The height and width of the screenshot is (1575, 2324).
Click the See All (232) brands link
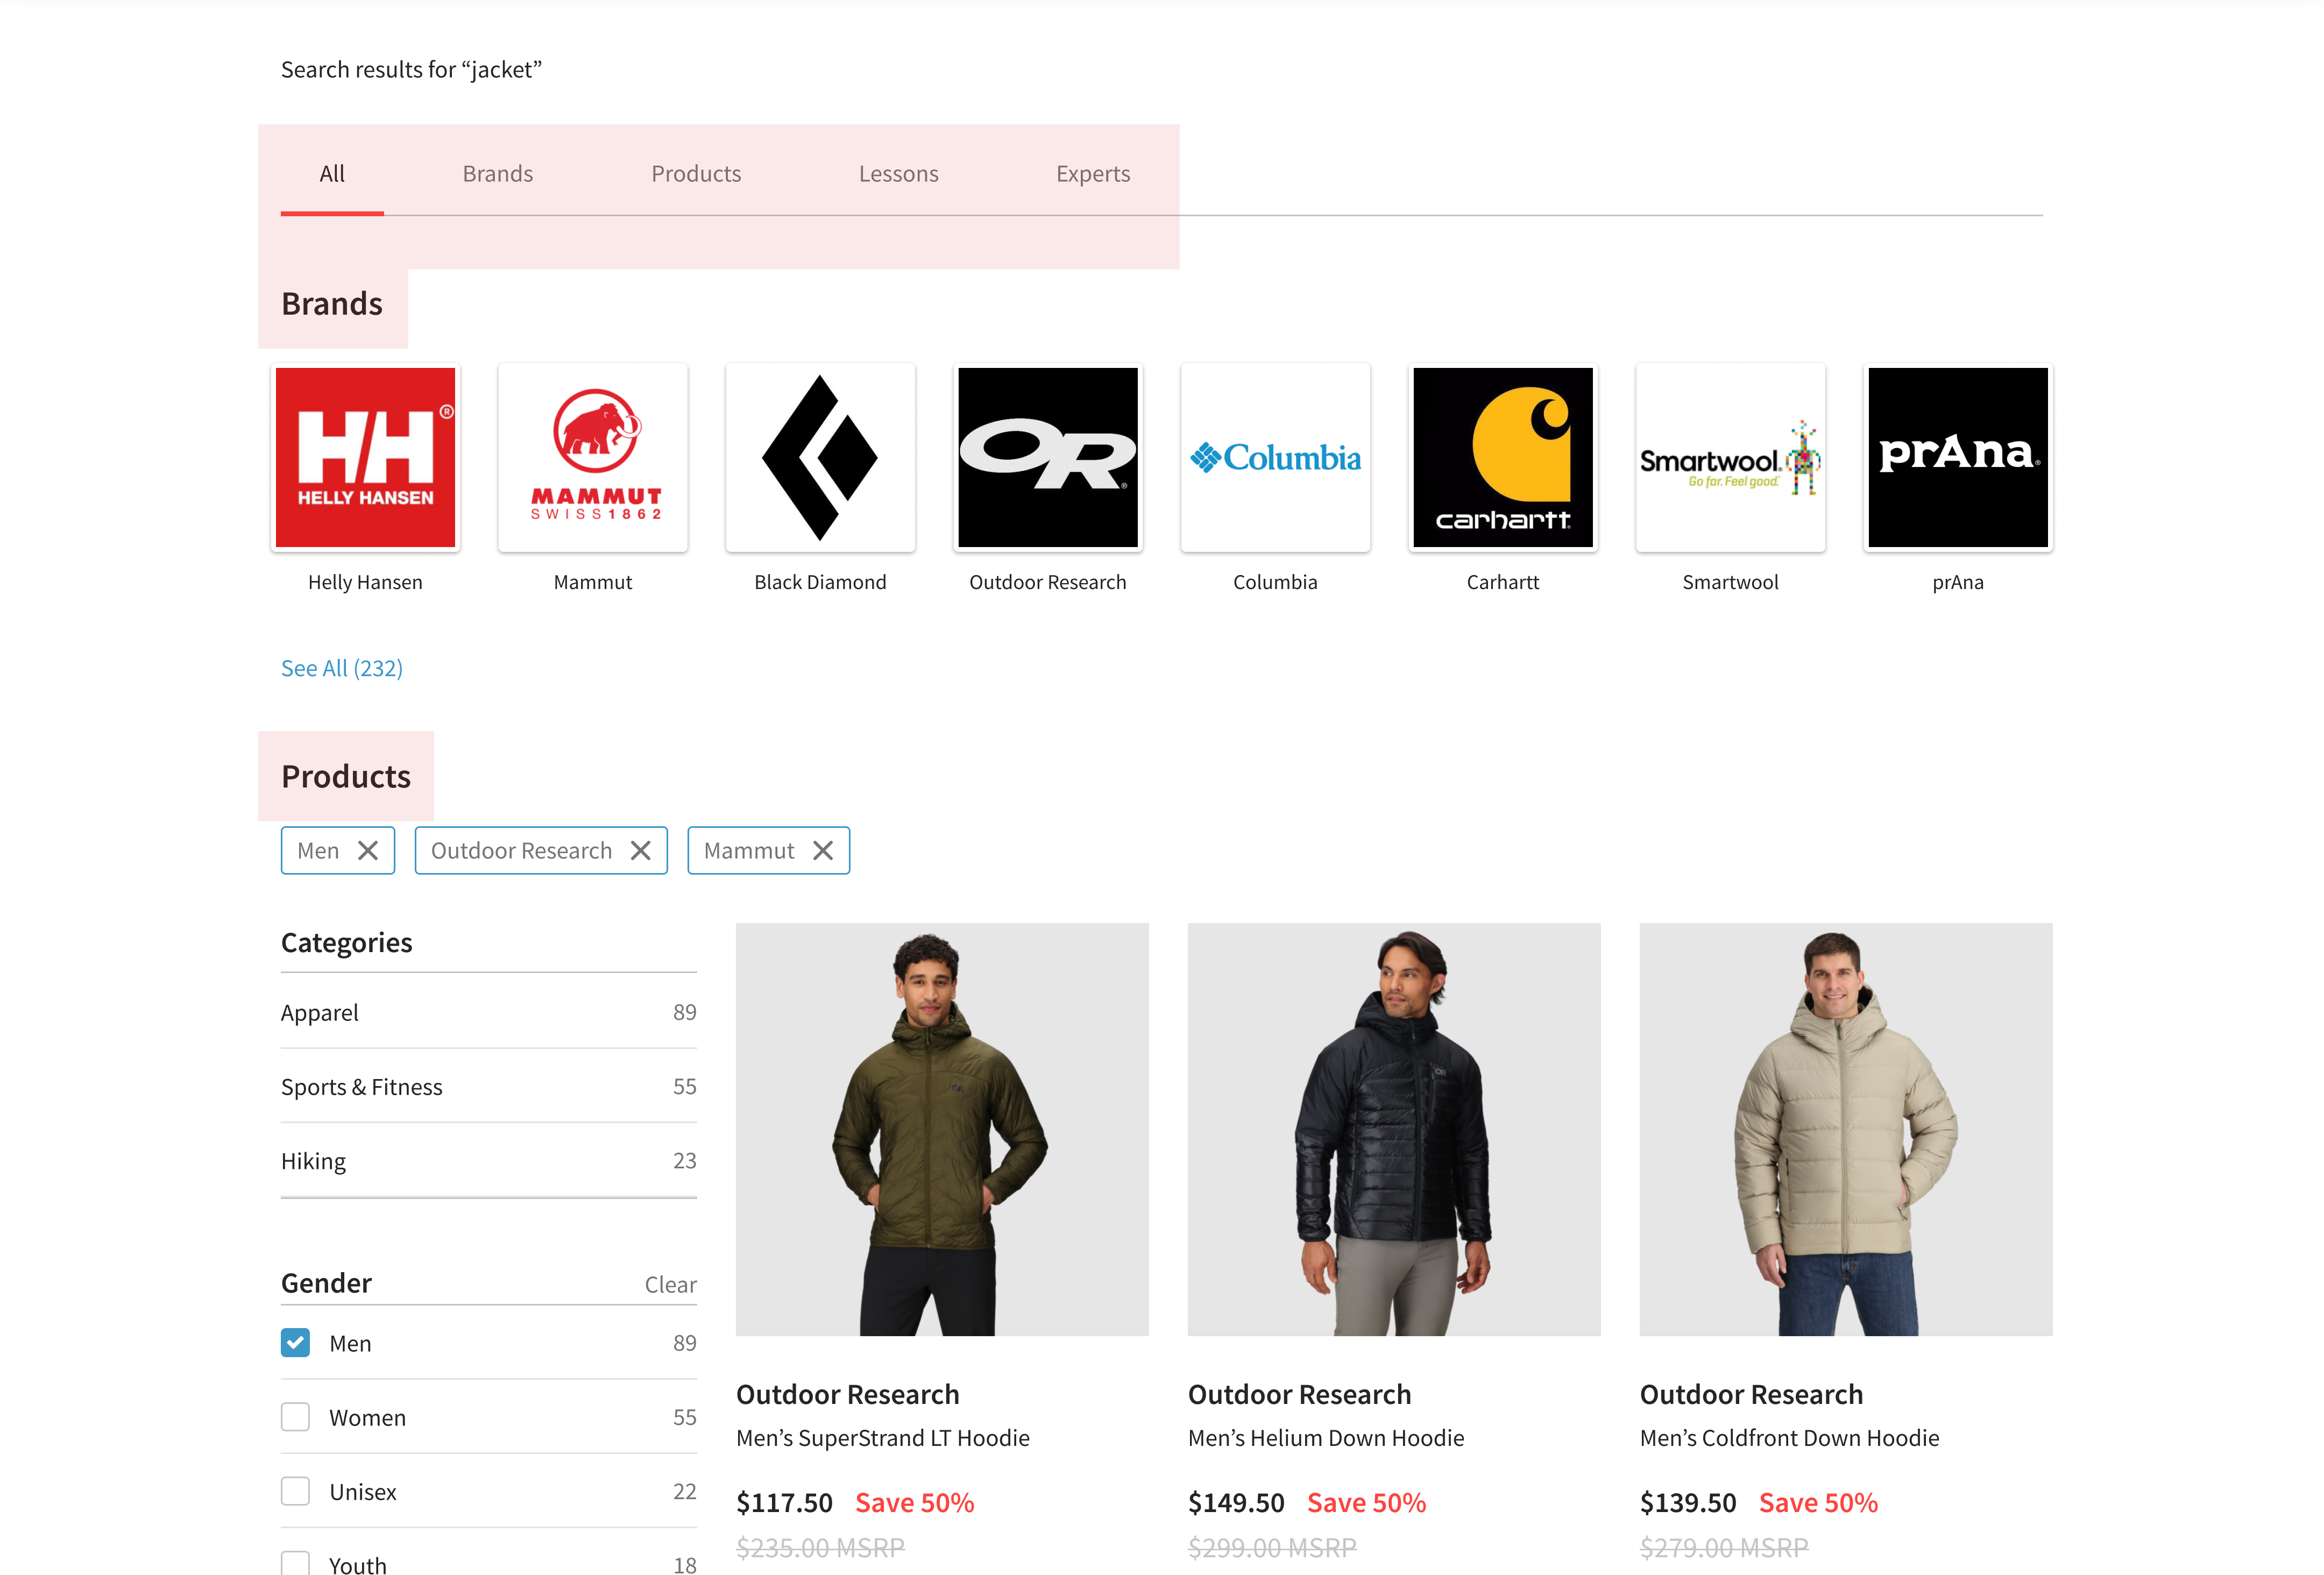tap(342, 668)
